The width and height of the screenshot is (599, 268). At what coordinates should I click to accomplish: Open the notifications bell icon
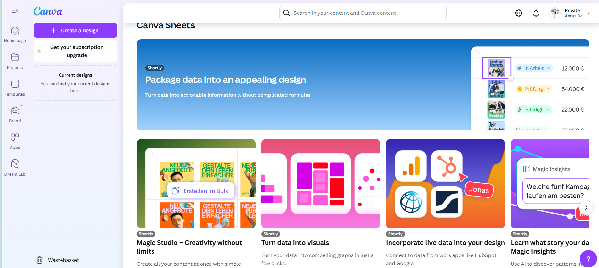tap(536, 13)
